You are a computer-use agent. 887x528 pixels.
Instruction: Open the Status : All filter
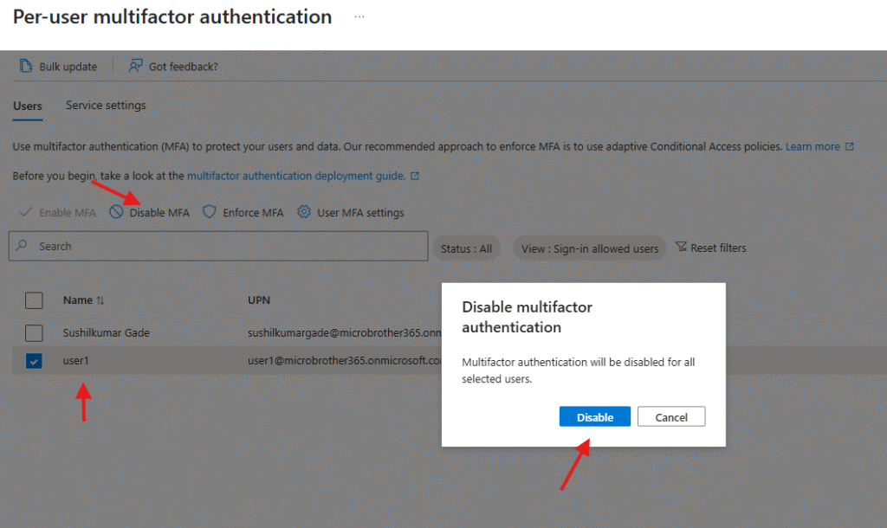466,248
